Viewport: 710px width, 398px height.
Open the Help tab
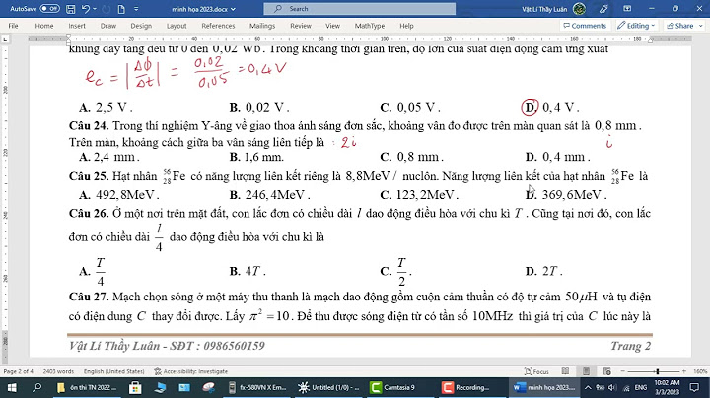click(406, 26)
